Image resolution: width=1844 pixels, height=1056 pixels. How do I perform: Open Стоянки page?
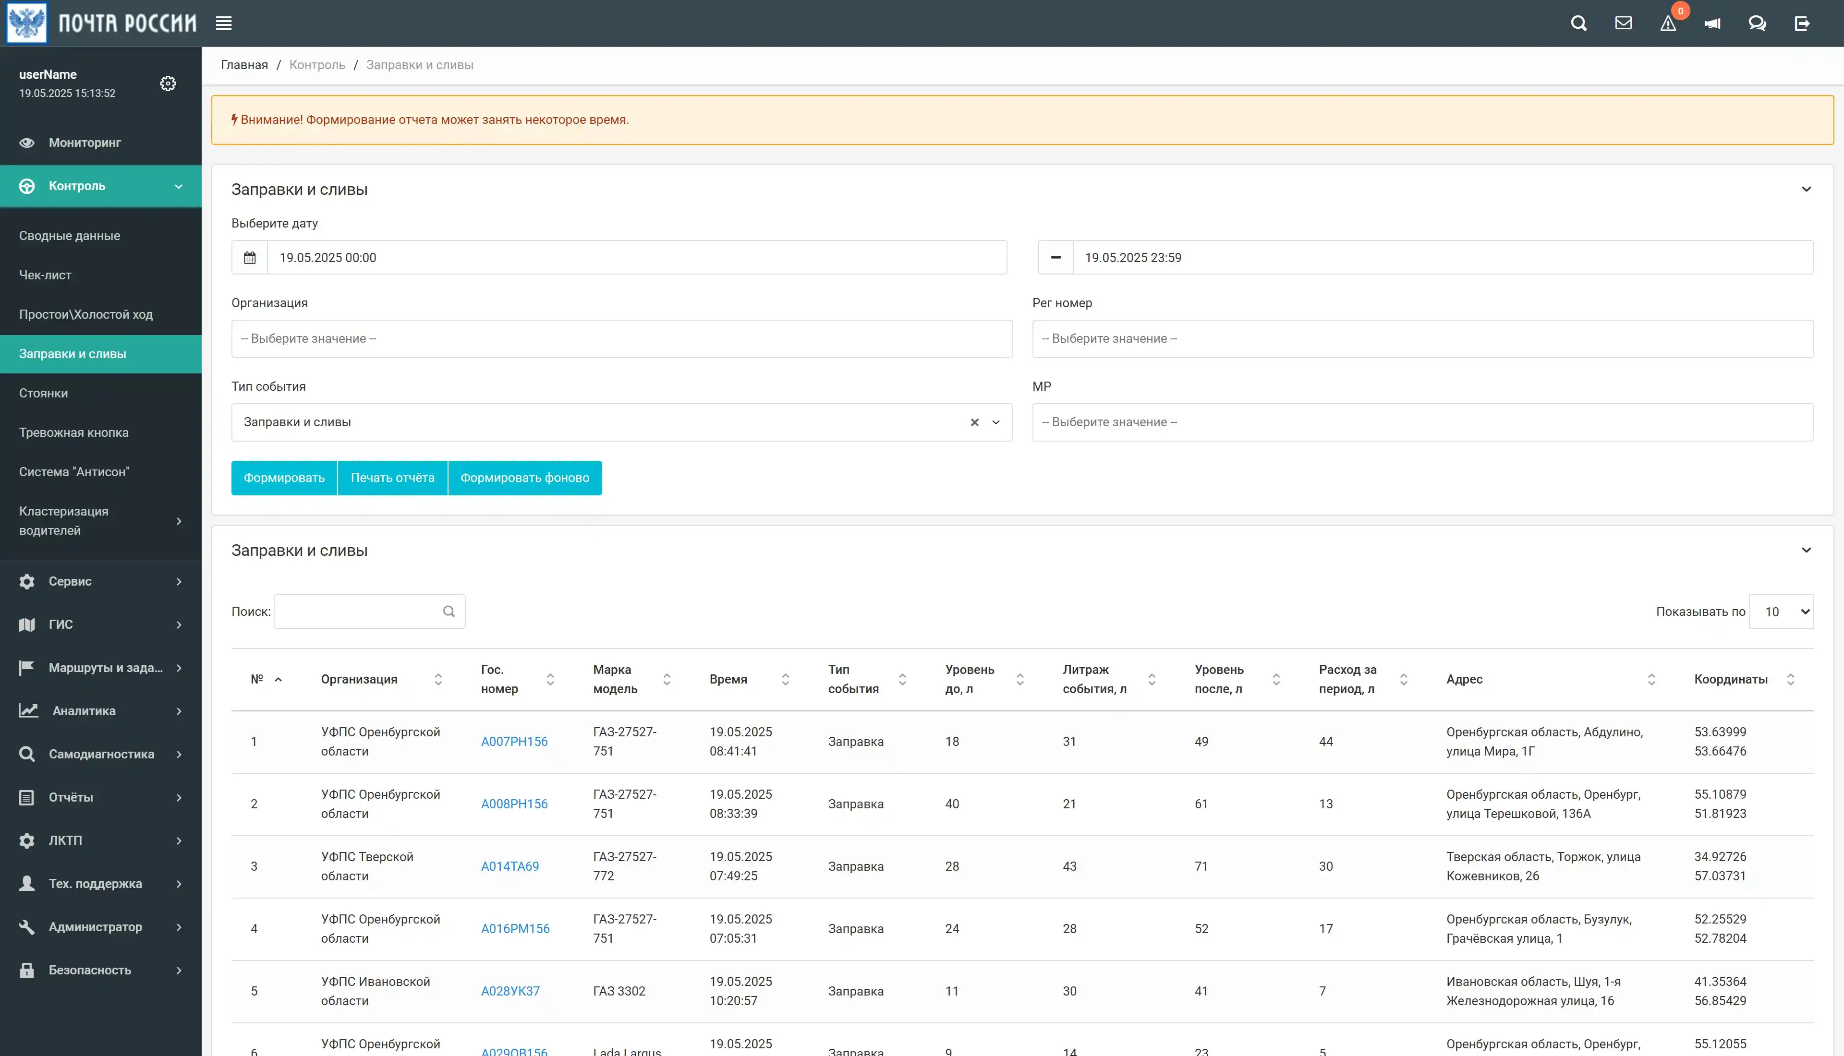tap(44, 393)
